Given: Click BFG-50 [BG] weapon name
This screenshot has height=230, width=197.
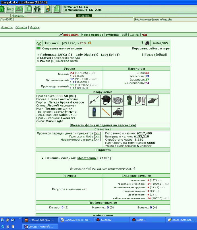Looking at the screenshot, I should (x=66, y=96).
